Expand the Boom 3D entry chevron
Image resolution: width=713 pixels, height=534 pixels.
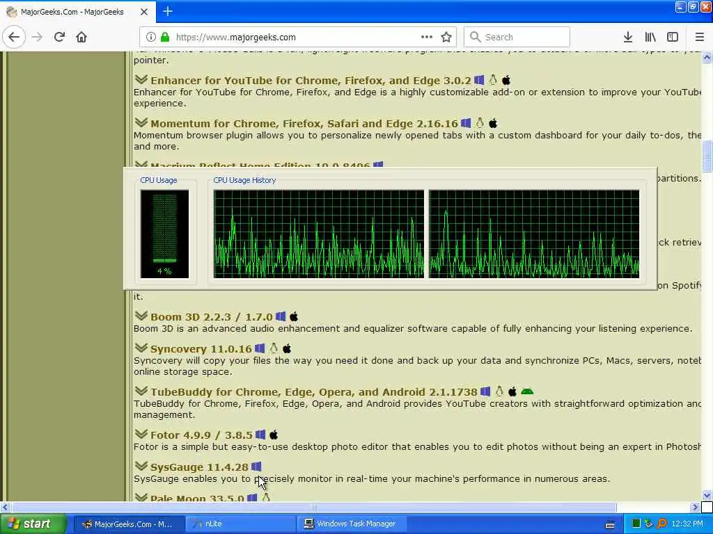pos(141,316)
